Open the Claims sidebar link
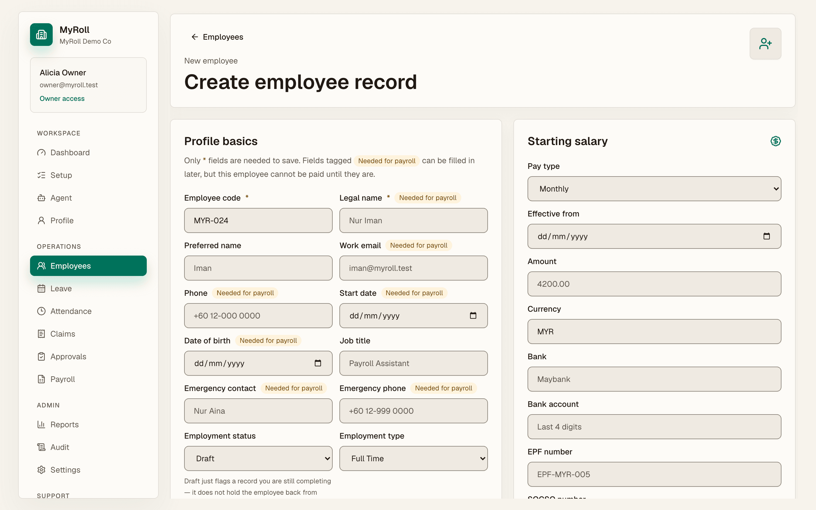The height and width of the screenshot is (510, 816). pos(88,334)
